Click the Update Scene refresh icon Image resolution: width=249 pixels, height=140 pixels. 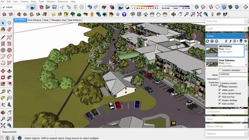[207, 41]
